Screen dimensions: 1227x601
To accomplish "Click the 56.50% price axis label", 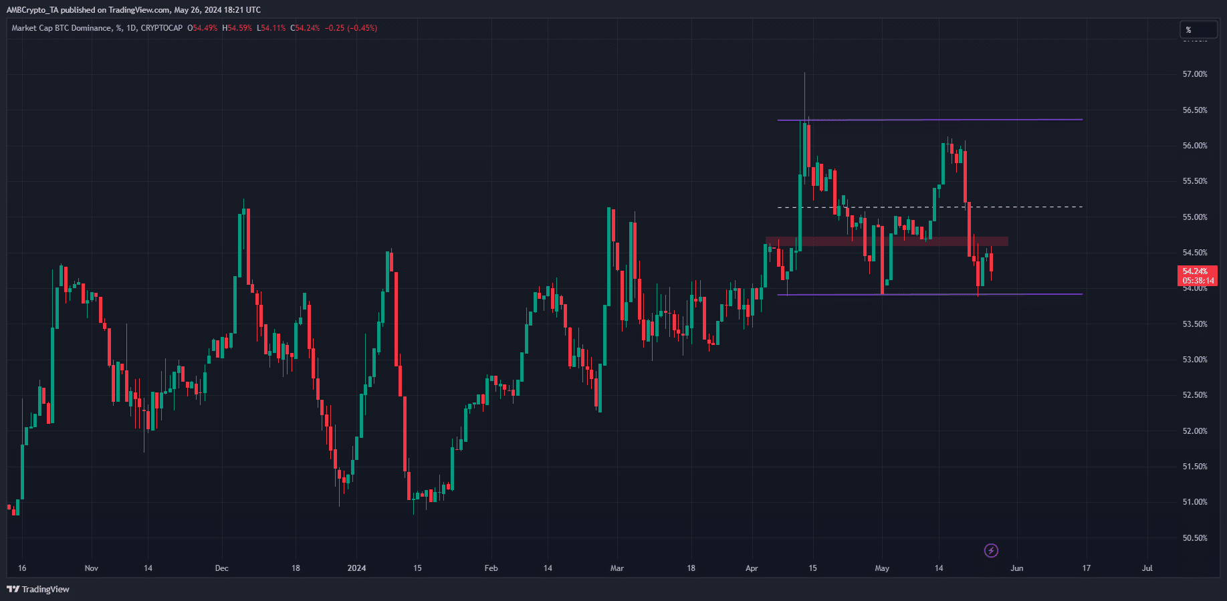I will click(x=1195, y=110).
